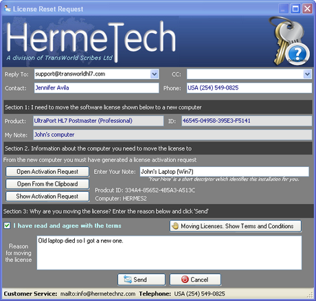Click the keys help icon in banner
Image resolution: width=316 pixels, height=301 pixels.
[290, 41]
